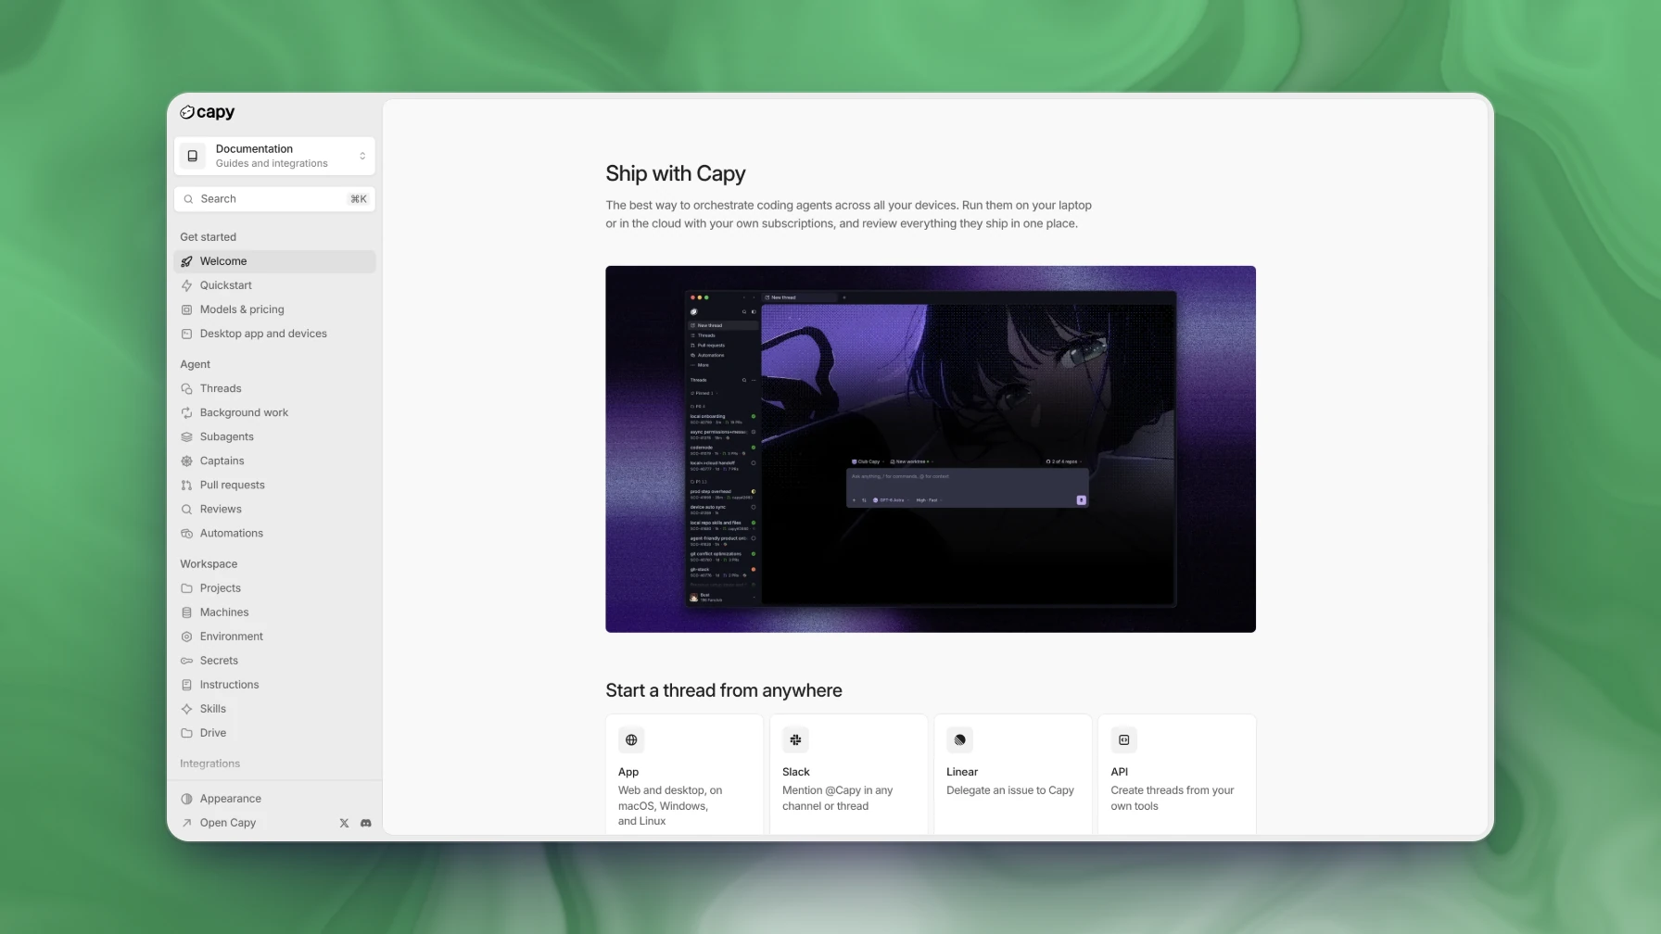Click the Quickstart lightning icon

coord(186,285)
